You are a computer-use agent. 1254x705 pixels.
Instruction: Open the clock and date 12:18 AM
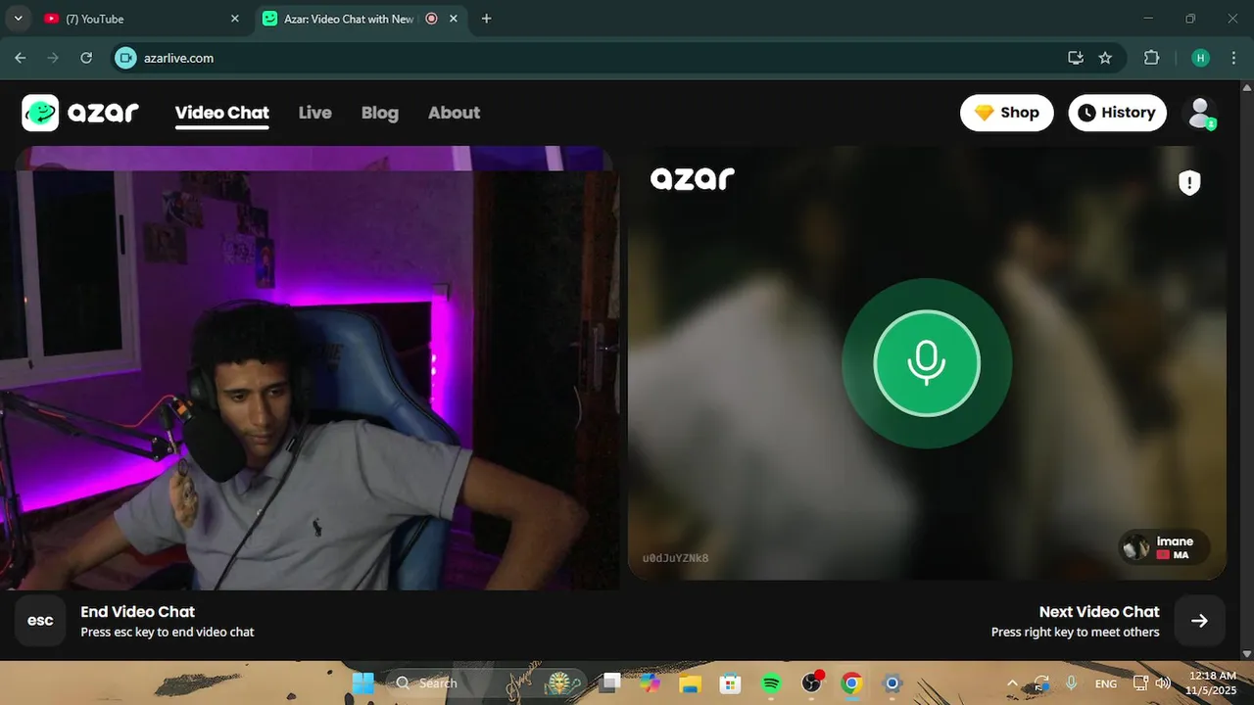[x=1213, y=683]
